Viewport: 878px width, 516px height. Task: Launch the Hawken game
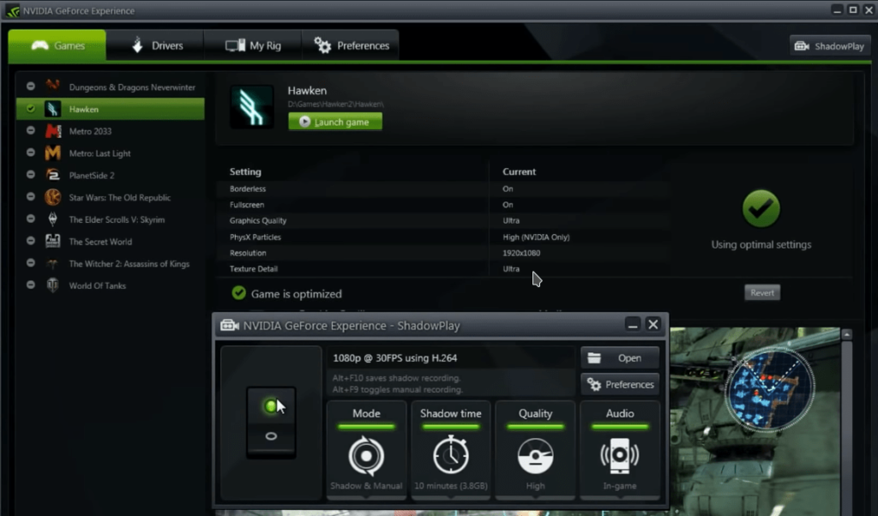click(335, 122)
